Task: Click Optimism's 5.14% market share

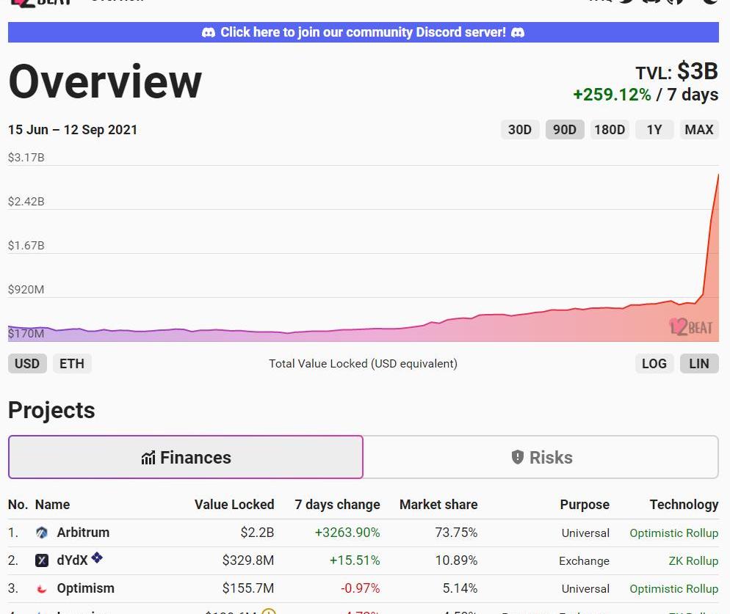Action: pos(460,588)
